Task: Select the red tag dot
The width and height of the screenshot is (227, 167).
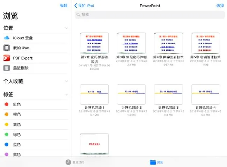Action: [7, 104]
